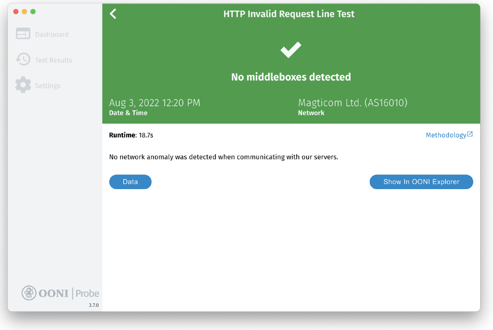Click the Test Results clock icon
Screen dimensions: 493x330
click(23, 59)
